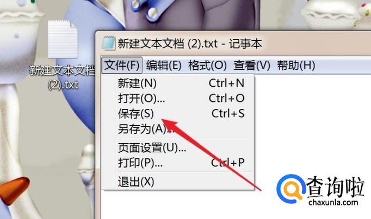Click the 新建文本文档 (2).txt desktop label
Image resolution: width=371 pixels, height=219 pixels.
click(63, 78)
